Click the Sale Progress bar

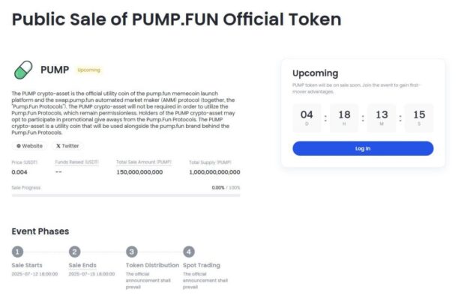click(126, 195)
